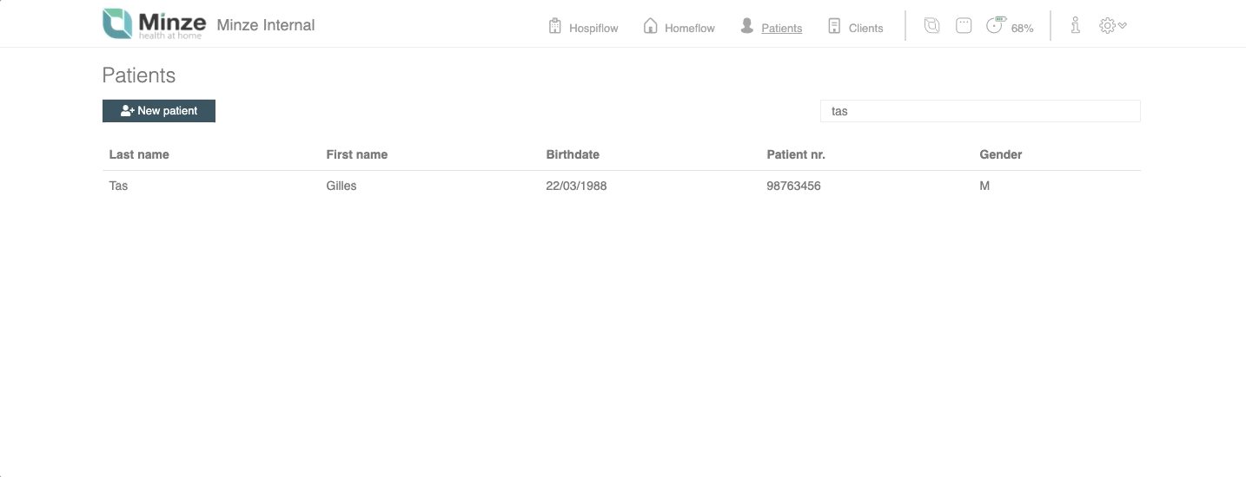Sort by Last name column header
The image size is (1246, 477).
tap(139, 154)
